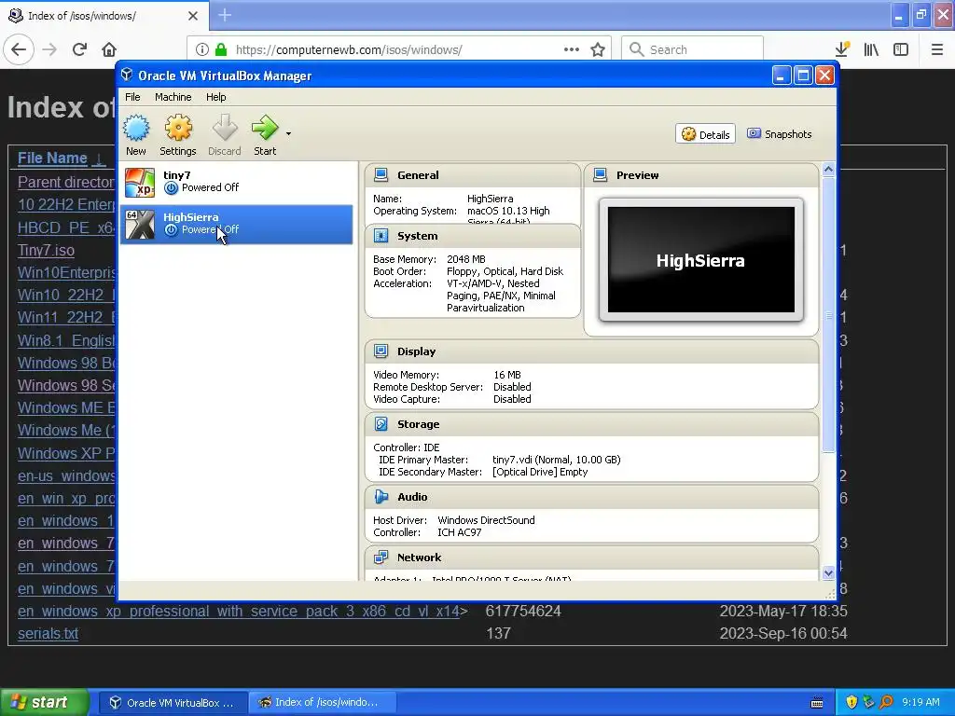This screenshot has height=716, width=955.
Task: Open the Firefox hamburger menu
Action: click(x=936, y=49)
